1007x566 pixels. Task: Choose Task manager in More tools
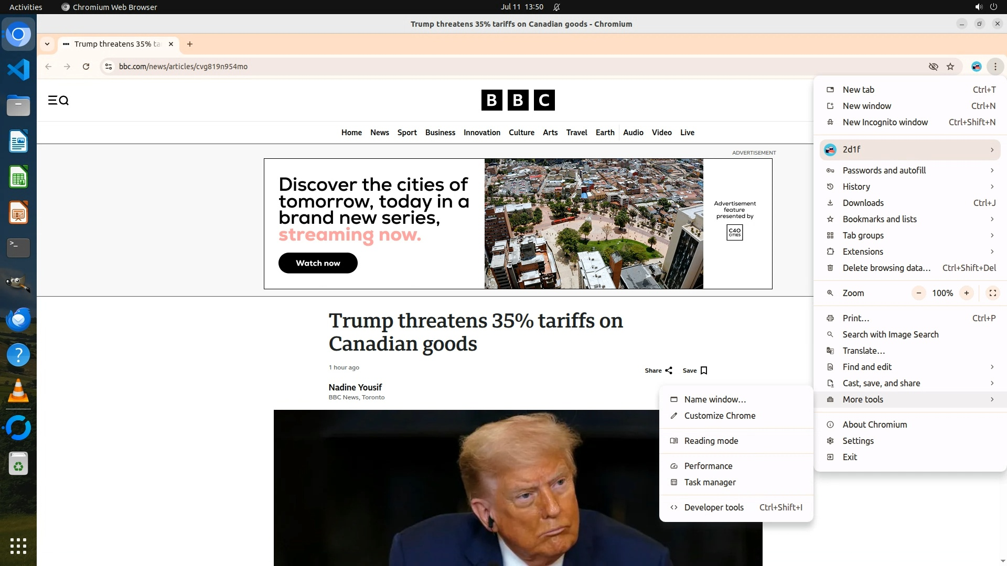710,482
